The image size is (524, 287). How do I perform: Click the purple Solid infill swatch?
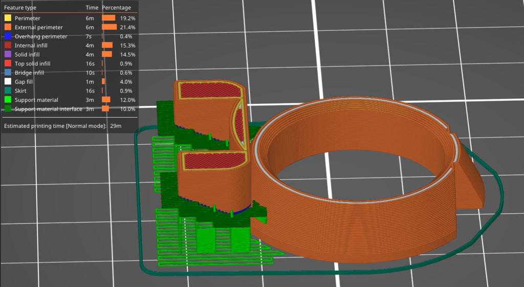8,54
